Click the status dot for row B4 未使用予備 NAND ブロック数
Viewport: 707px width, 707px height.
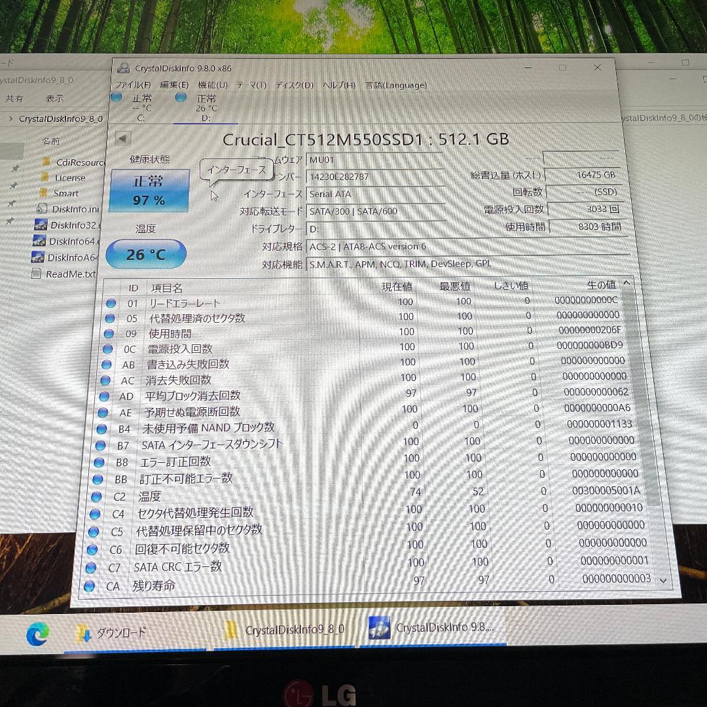pos(101,429)
